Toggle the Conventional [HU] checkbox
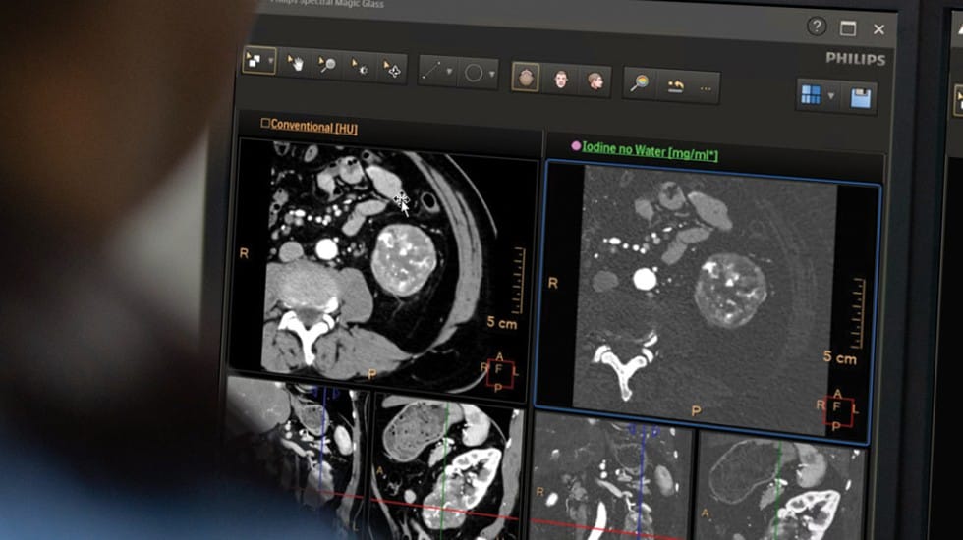963x540 pixels. click(x=265, y=123)
